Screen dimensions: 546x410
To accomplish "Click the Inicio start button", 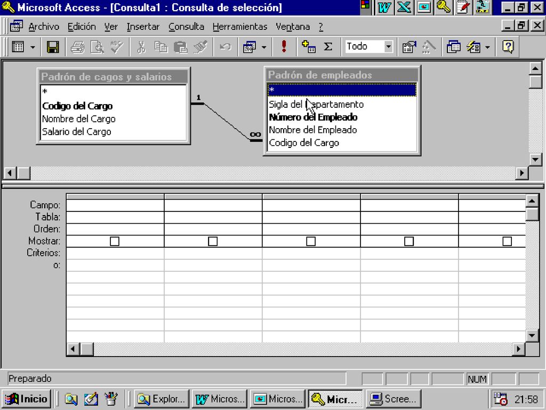I will [x=27, y=399].
